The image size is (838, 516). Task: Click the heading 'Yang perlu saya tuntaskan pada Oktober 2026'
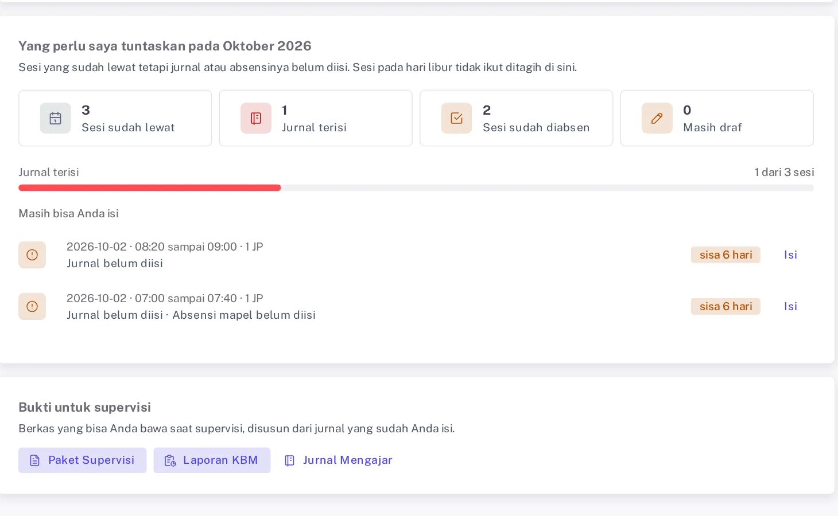pos(165,46)
